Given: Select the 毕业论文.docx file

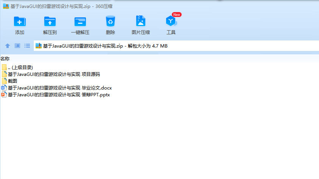Looking at the screenshot, I should pyautogui.click(x=56, y=88).
